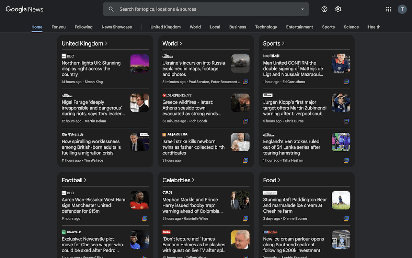This screenshot has height=258, width=412.
Task: Click the Mirror source logo
Action: point(268,95)
